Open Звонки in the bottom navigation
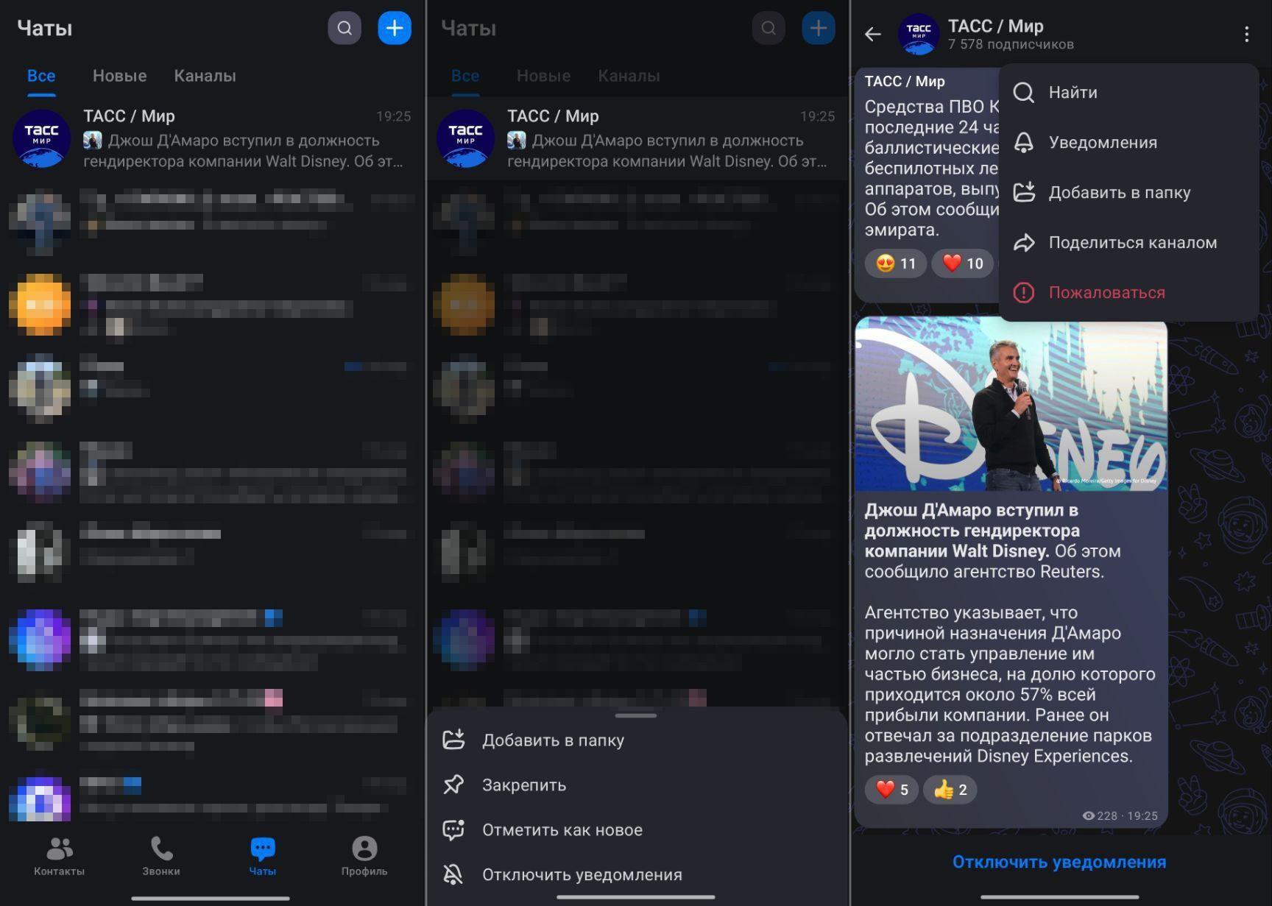The image size is (1272, 906). coord(161,857)
